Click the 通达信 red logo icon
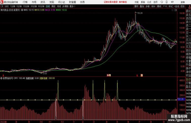 pos(2,2)
